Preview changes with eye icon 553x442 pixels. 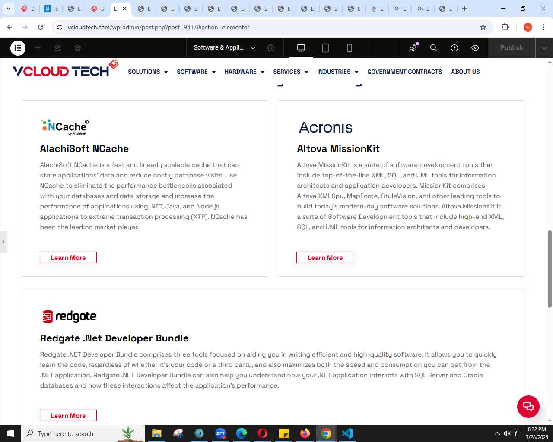point(475,48)
